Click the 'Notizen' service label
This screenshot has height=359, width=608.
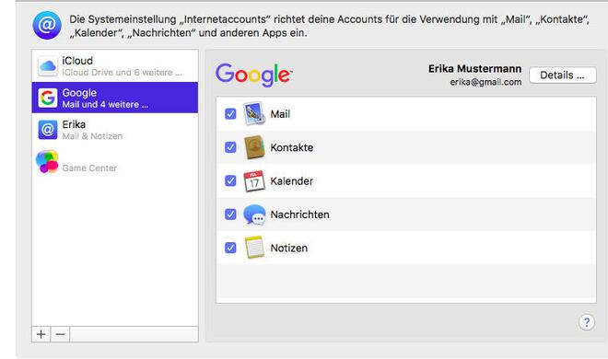(289, 249)
